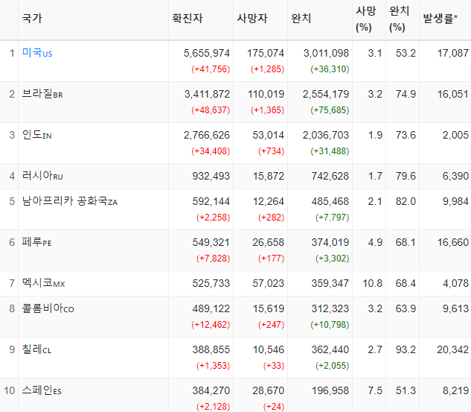
Task: Click South Africa recovery rate 82.0
Action: (406, 201)
